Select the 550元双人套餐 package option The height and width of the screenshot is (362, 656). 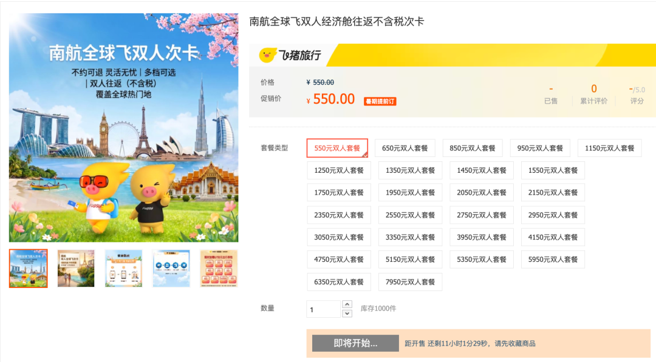pos(337,148)
